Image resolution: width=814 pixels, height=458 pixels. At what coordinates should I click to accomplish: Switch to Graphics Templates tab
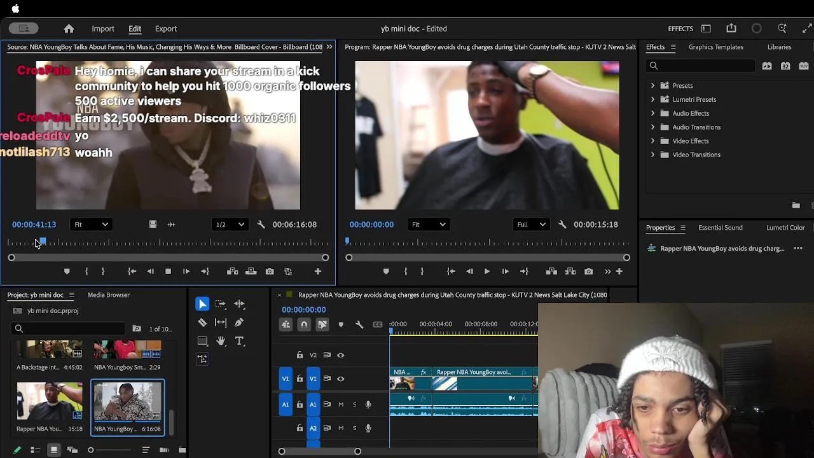[x=715, y=47]
